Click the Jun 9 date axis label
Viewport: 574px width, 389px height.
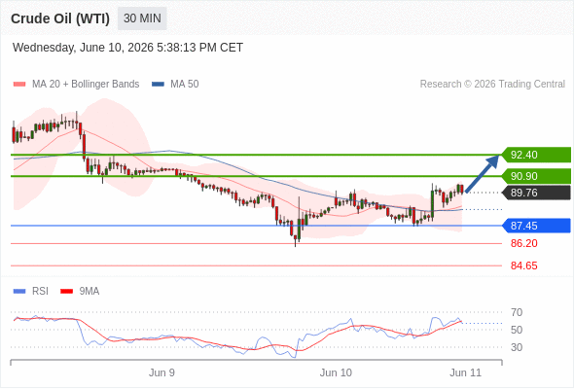coord(161,372)
